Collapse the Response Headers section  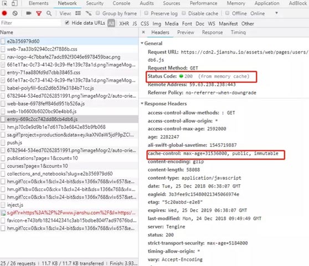click(142, 103)
